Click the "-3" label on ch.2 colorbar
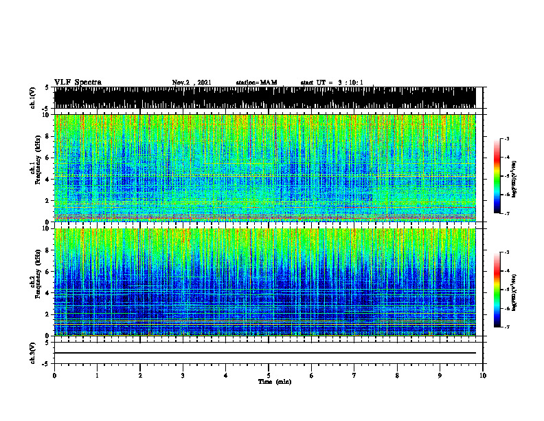 coord(506,252)
